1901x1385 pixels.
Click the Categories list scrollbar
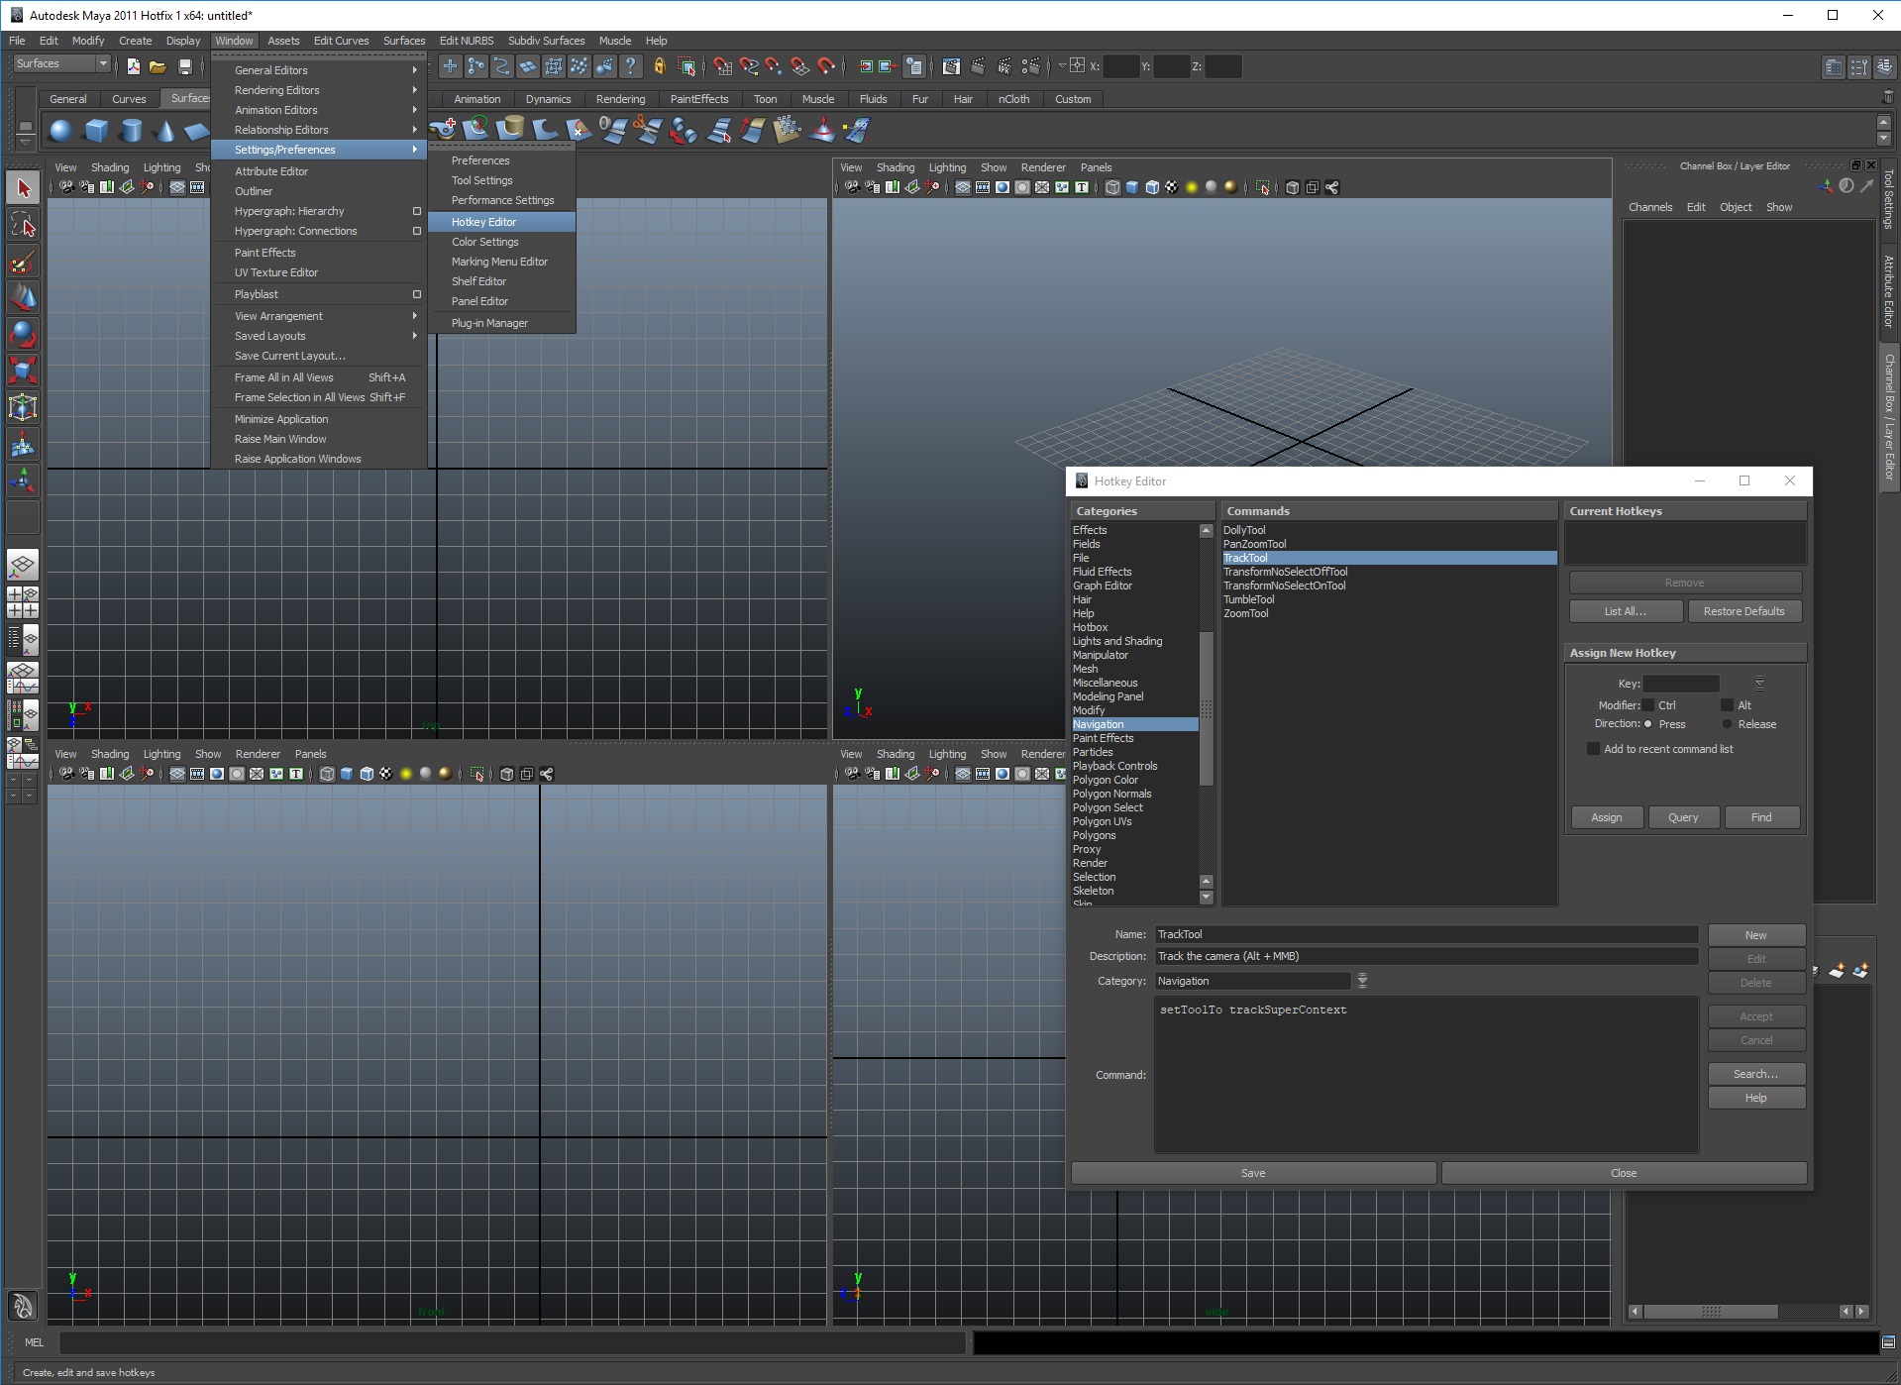coord(1206,707)
